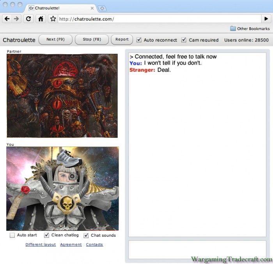Click the Users online: 28500 counter
Image resolution: width=273 pixels, height=264 pixels.
(246, 40)
